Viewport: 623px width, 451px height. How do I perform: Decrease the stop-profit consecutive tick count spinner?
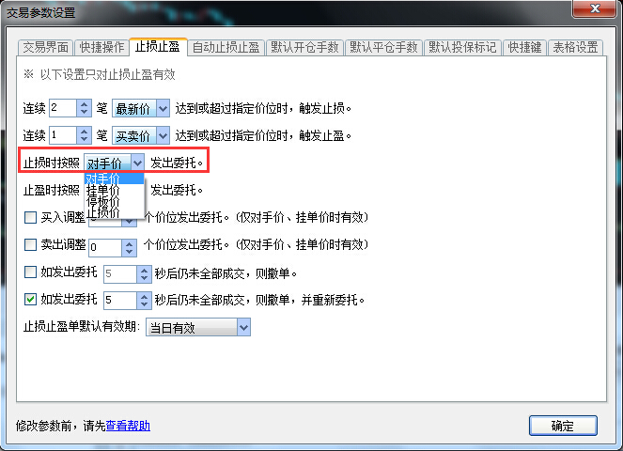tap(84, 139)
